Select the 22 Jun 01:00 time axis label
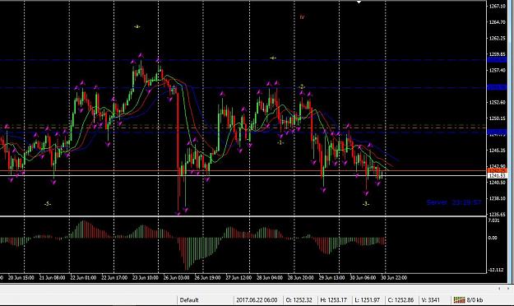 (x=83, y=277)
